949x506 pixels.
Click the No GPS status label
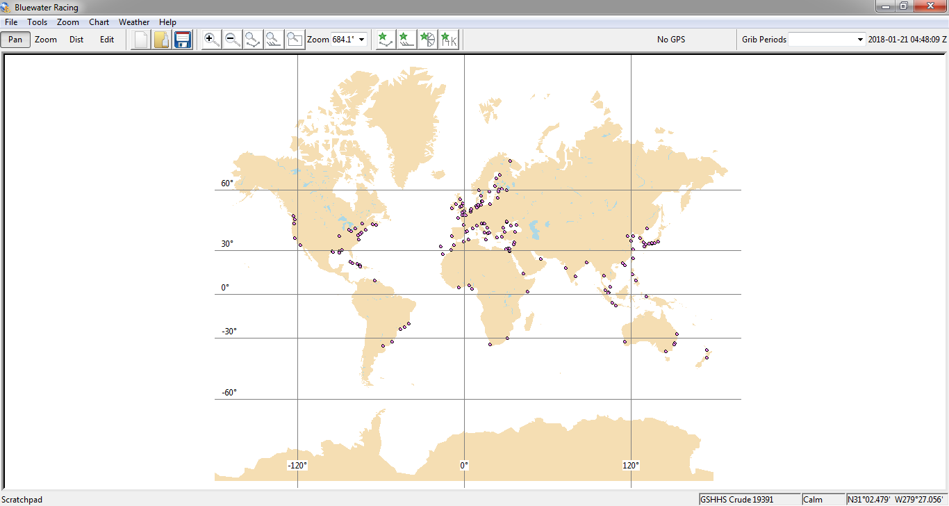[671, 40]
